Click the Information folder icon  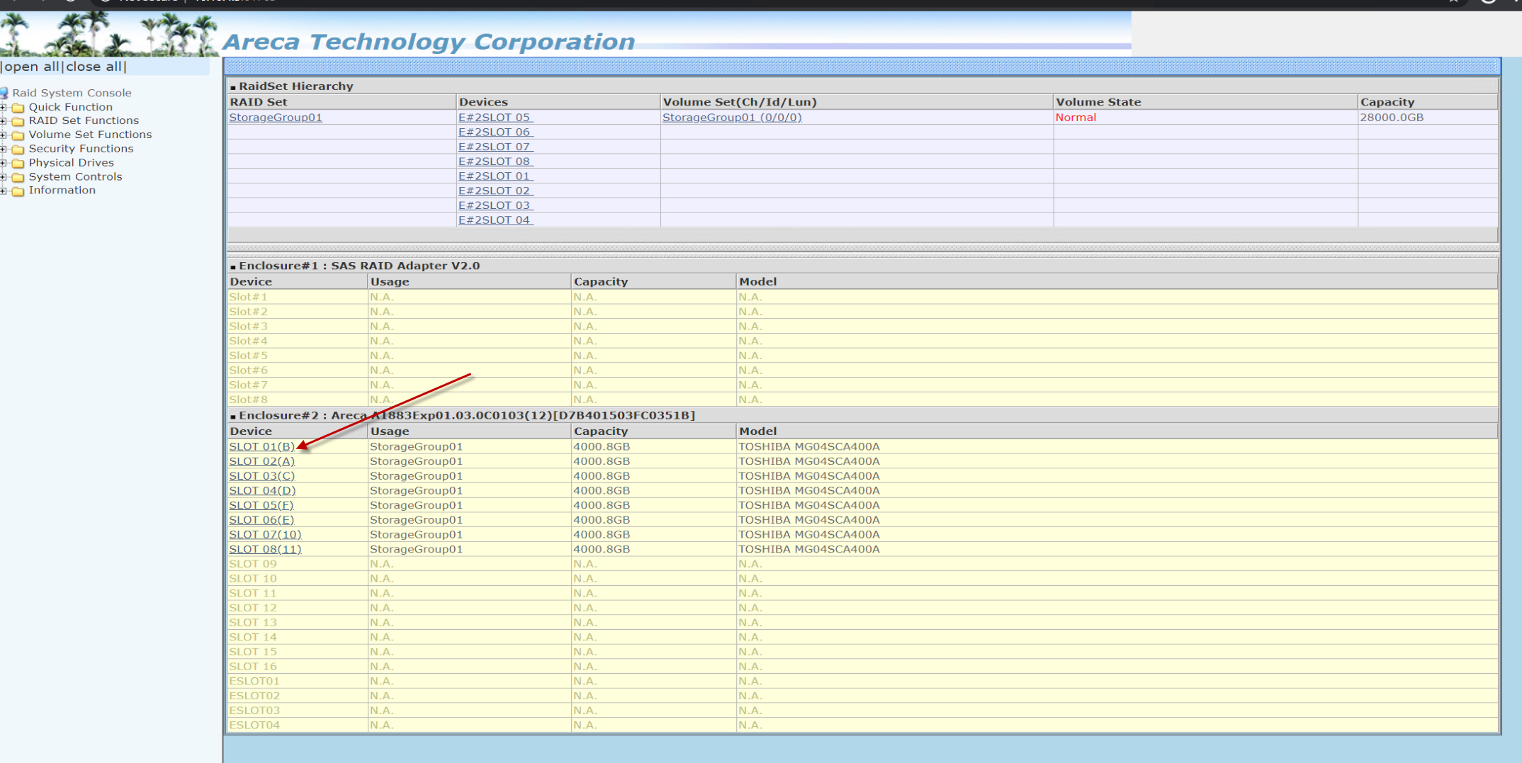point(18,191)
